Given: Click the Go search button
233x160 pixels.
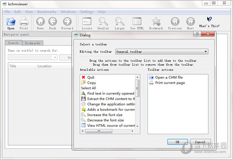Looking at the screenshot, I should [x=66, y=57].
